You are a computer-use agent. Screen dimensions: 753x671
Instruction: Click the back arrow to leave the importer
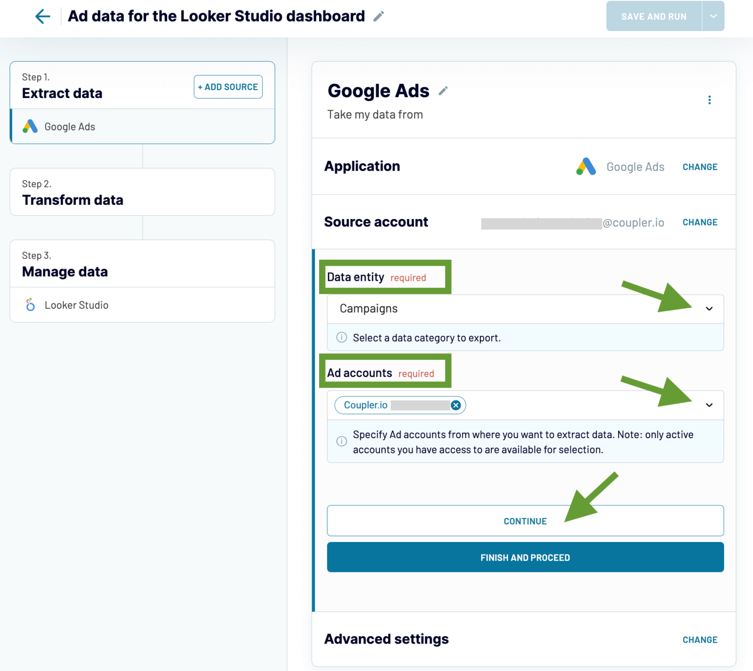[x=43, y=16]
